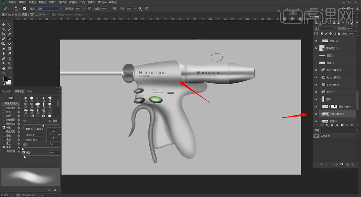Open the 文件 menu

(x=12, y=2)
